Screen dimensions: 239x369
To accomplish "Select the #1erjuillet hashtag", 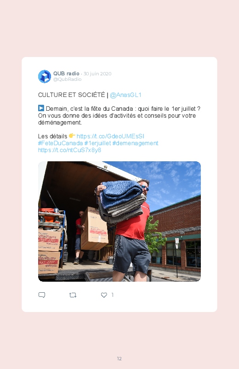I will [97, 143].
